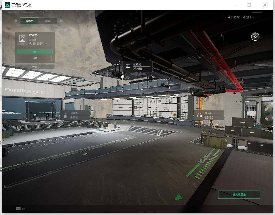This screenshot has width=275, height=215.
Task: Click the 进入收藏室 button
Action: click(239, 194)
